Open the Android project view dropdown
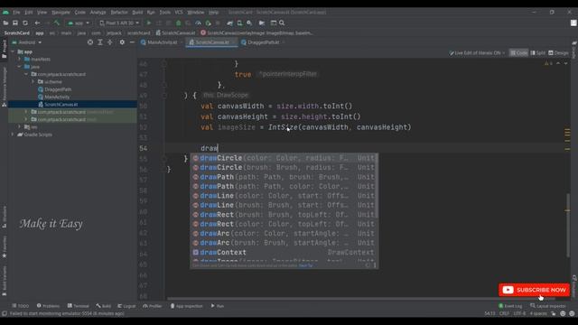The image size is (578, 325). [x=27, y=42]
